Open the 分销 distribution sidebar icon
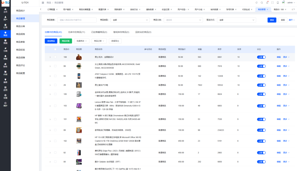 point(5,50)
